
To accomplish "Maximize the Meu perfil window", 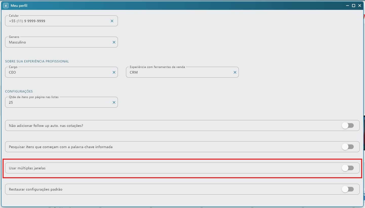I will point(354,6).
